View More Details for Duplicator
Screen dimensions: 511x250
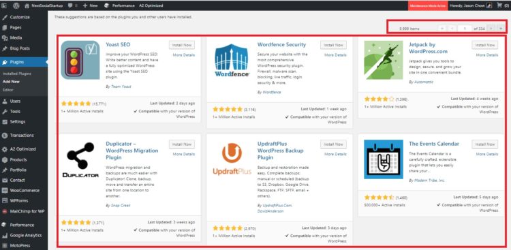[184, 154]
